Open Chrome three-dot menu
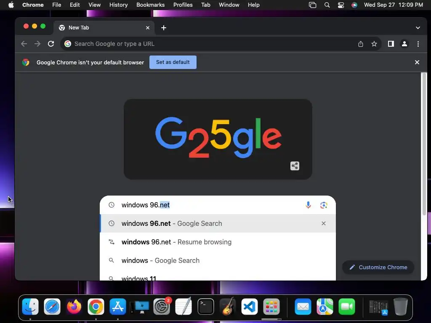The height and width of the screenshot is (323, 431). (x=418, y=44)
